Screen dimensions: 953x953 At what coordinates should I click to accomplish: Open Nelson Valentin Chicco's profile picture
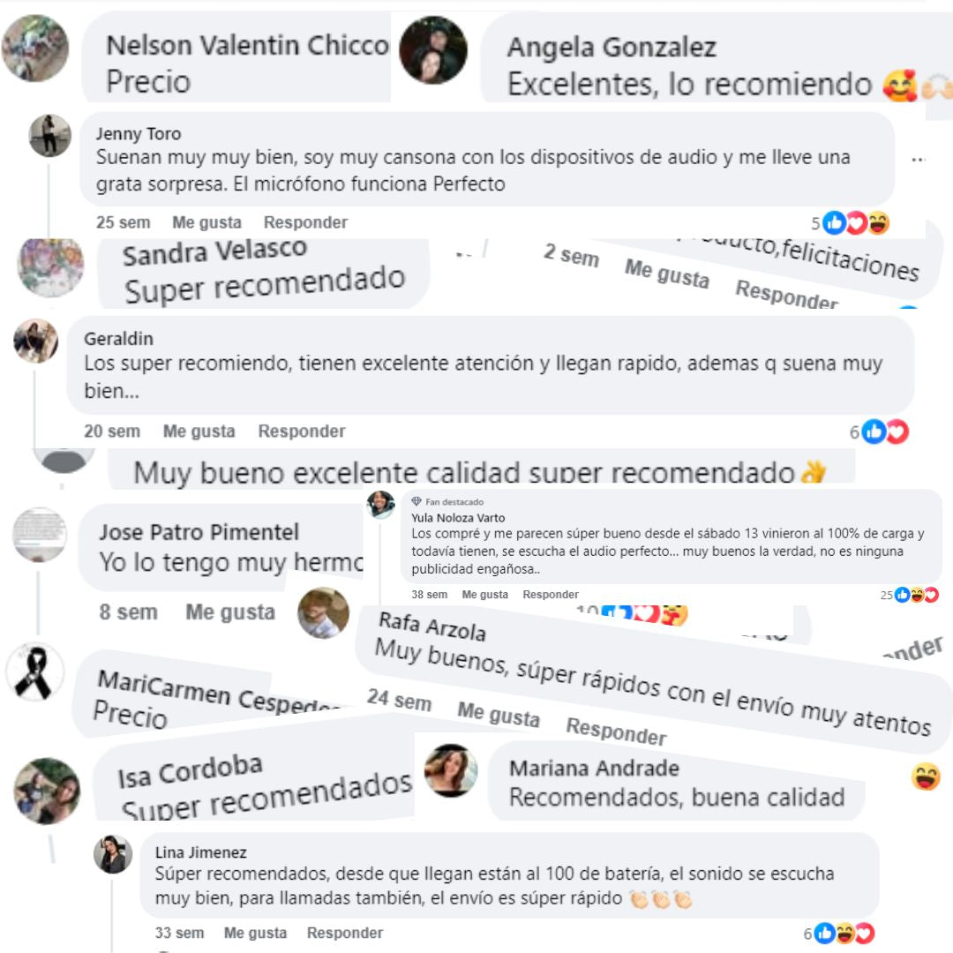pyautogui.click(x=35, y=49)
